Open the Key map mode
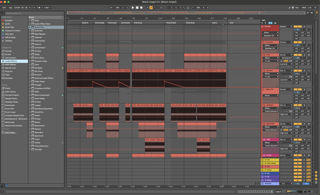Viewport: 320px width, 195px height. 297,7
